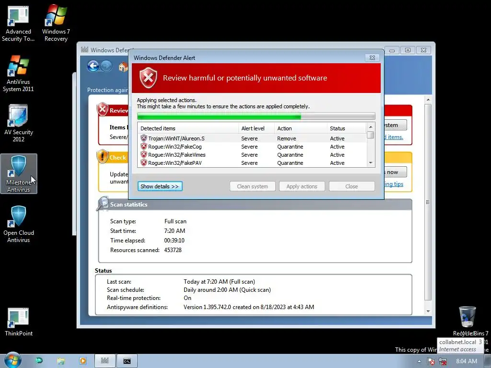Select AntiVirus System 2011 desktop icon
This screenshot has height=368, width=491.
point(18,73)
